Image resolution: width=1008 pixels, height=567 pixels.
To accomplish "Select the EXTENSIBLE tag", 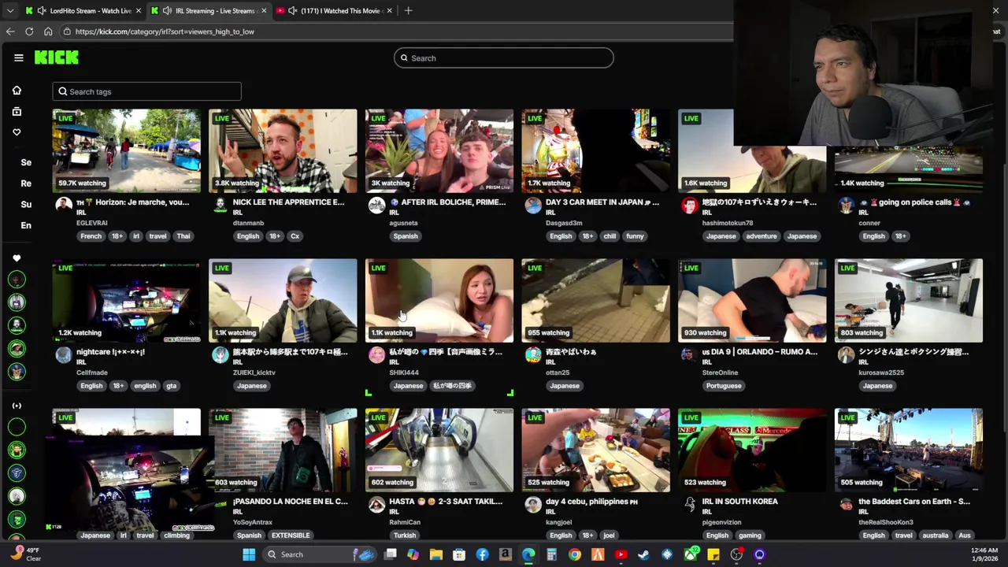I will 290,535.
